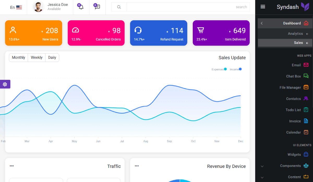Click the Dashboard home icon
The image size is (313, 182).
(306, 23)
